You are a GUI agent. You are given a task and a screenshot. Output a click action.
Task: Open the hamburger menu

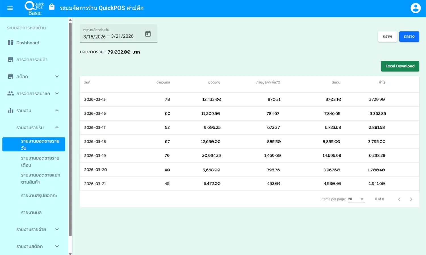[x=10, y=8]
